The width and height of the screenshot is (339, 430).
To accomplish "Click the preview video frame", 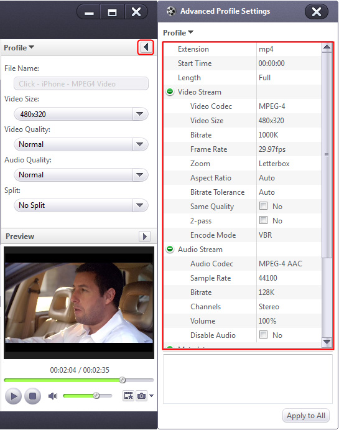I will [x=79, y=303].
